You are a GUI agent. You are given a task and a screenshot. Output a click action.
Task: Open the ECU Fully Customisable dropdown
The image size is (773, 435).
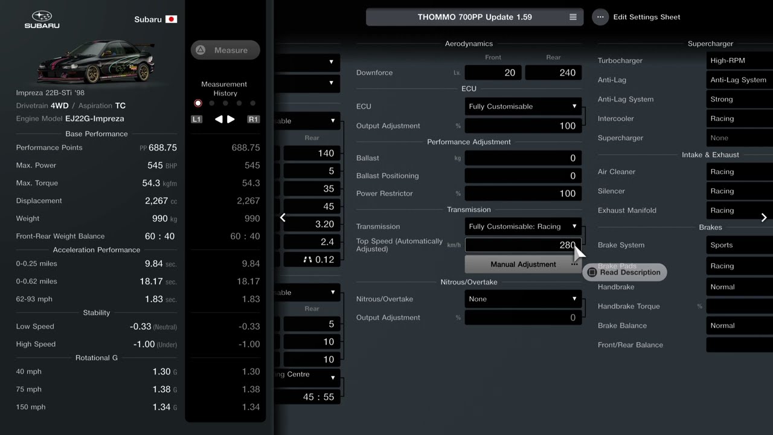[523, 106]
